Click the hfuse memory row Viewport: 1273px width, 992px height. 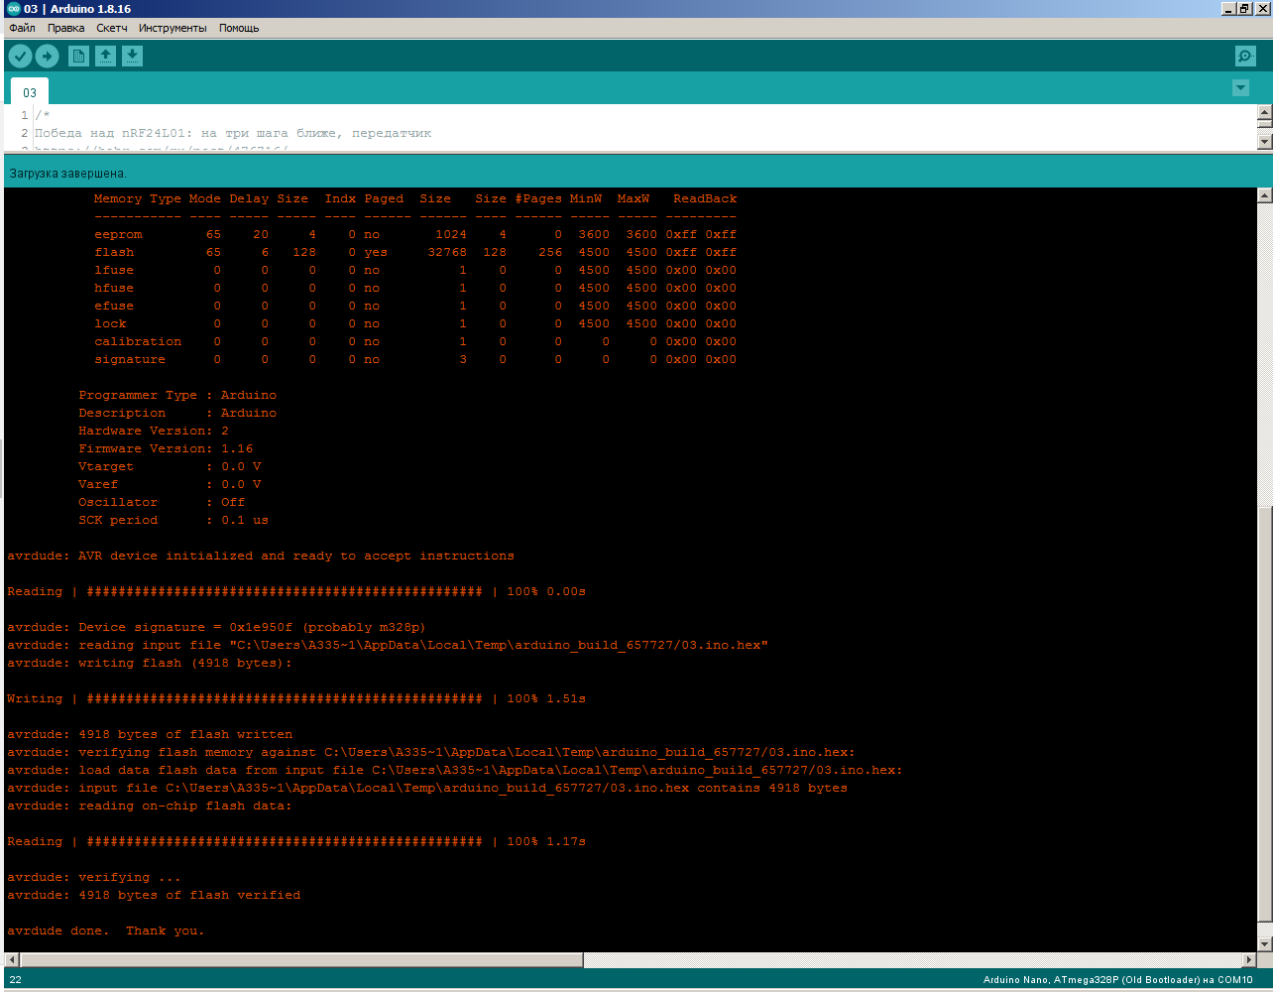pos(415,288)
